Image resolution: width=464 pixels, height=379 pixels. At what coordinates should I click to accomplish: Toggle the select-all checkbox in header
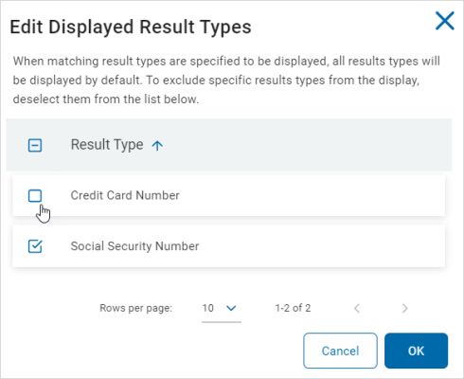[x=35, y=146]
